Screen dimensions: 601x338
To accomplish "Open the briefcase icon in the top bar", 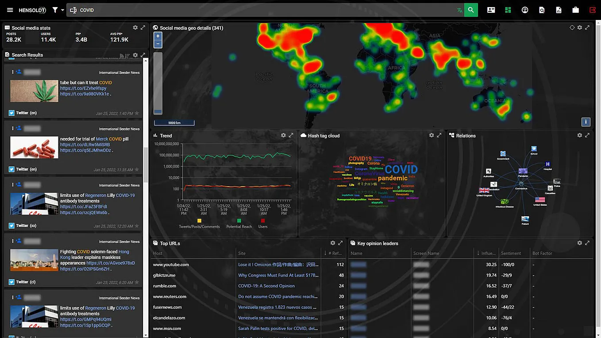I will tap(575, 10).
